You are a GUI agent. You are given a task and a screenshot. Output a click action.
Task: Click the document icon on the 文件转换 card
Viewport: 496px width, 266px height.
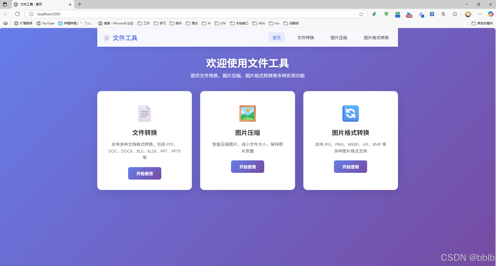click(144, 113)
